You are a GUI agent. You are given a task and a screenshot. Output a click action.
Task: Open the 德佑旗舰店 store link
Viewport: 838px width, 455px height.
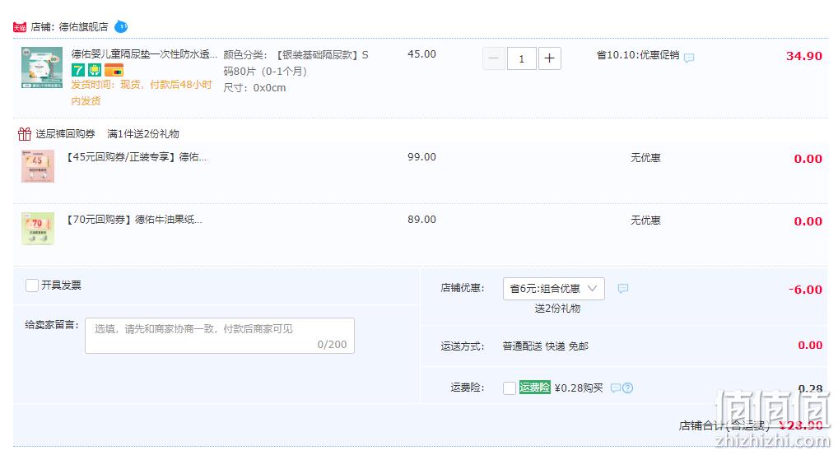(x=83, y=26)
